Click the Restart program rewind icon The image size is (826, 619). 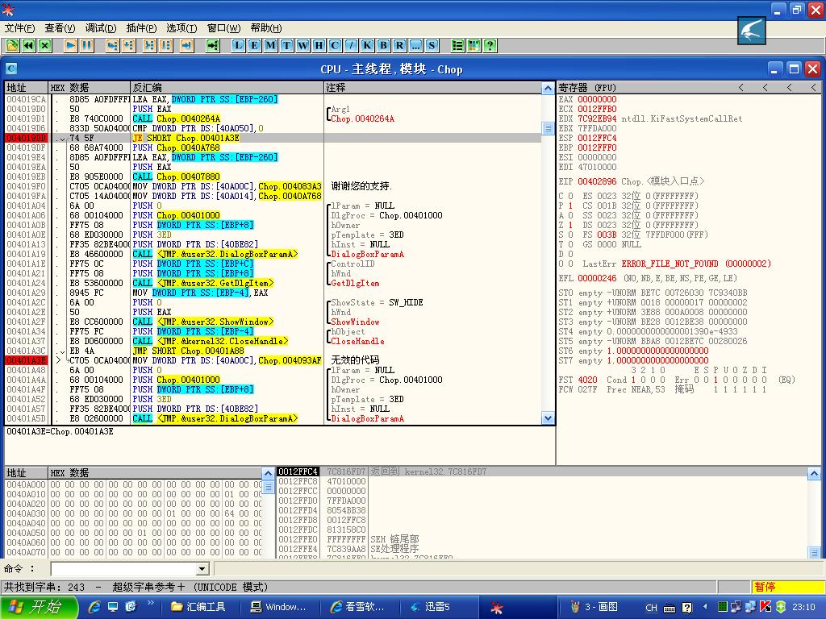[x=29, y=45]
